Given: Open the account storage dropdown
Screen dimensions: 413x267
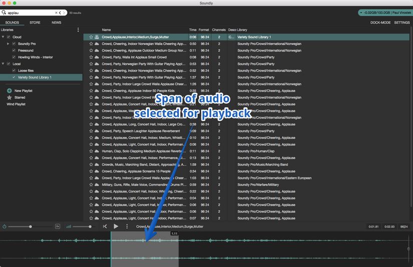Looking at the screenshot, I should click(x=384, y=12).
